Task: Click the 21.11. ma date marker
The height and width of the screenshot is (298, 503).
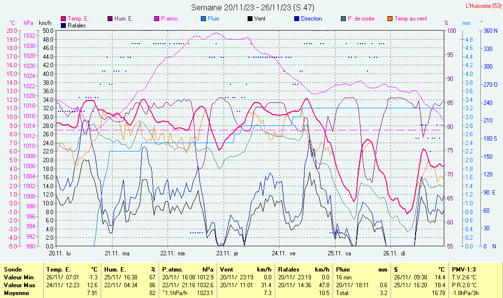Action: [x=117, y=253]
